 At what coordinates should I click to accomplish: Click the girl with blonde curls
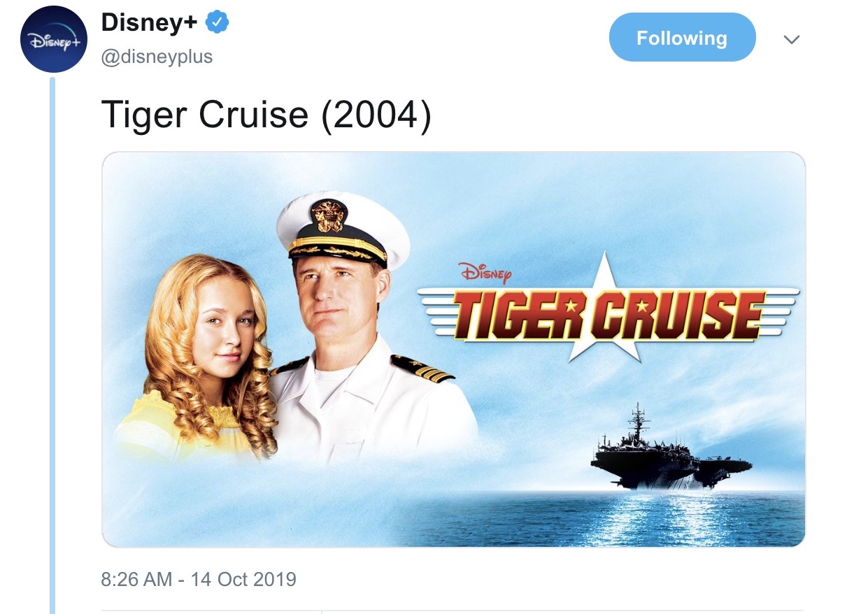(x=203, y=357)
